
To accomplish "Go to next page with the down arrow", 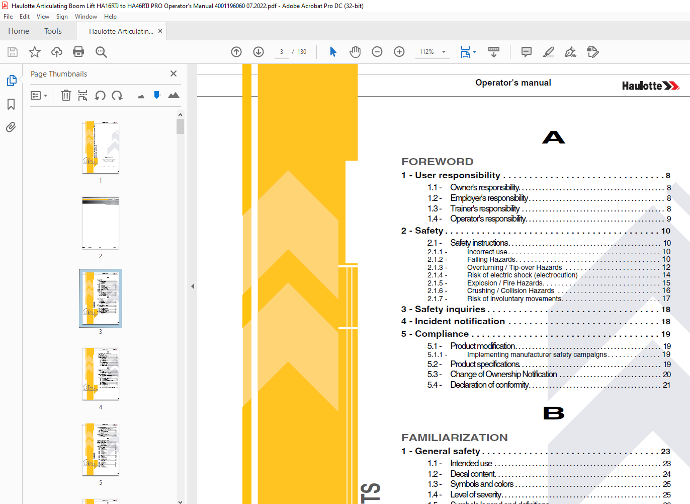I will pyautogui.click(x=258, y=52).
